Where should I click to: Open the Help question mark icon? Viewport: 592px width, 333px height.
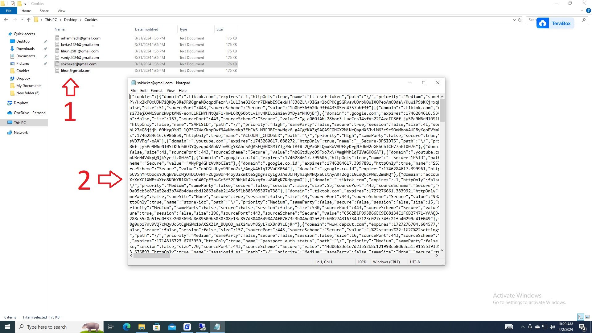point(588,10)
